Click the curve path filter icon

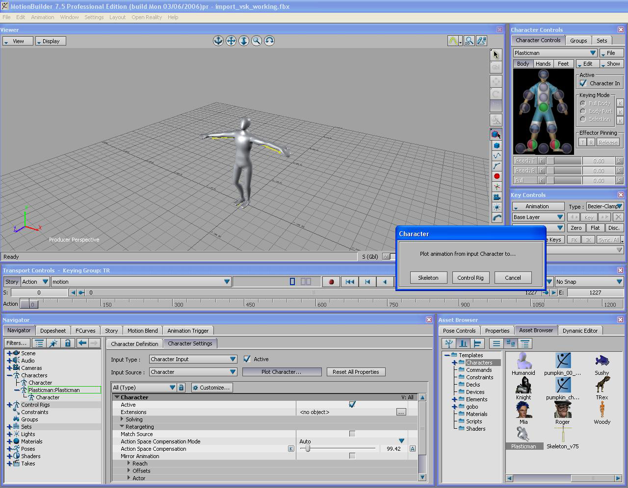[497, 156]
